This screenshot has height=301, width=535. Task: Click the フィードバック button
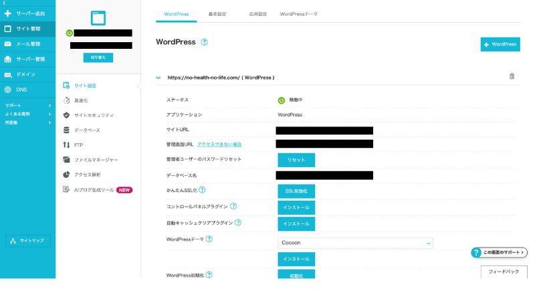tap(504, 272)
